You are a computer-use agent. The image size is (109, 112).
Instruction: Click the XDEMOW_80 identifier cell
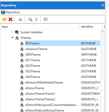(x=90, y=110)
